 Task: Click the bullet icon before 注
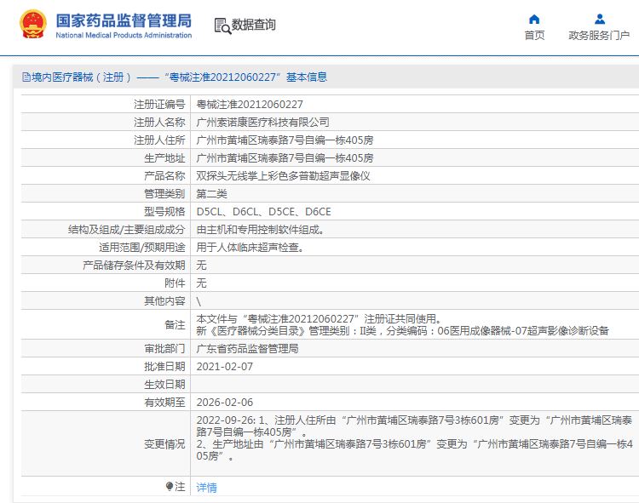point(169,486)
